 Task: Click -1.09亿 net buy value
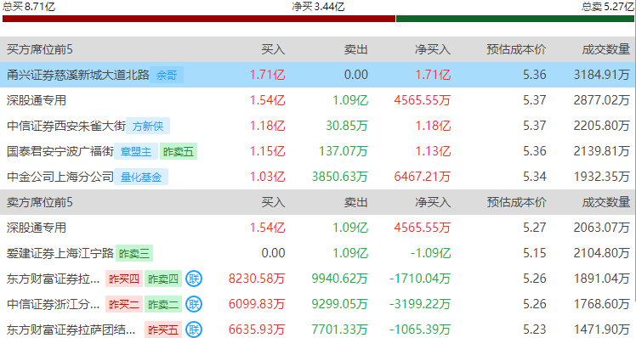[x=430, y=254]
